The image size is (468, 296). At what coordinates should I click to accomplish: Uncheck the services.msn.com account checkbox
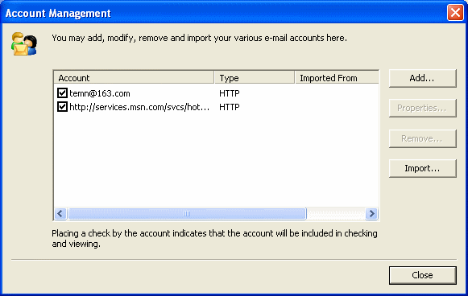pyautogui.click(x=62, y=106)
